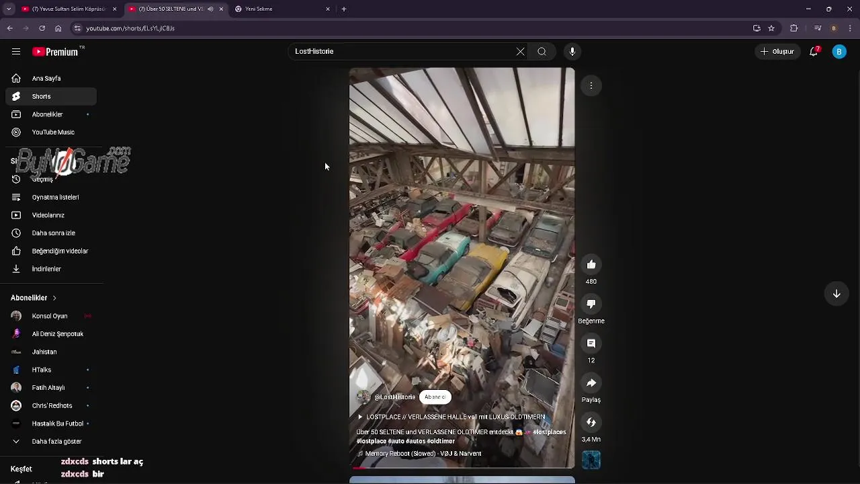Click the short's progress bar
Image resolution: width=860 pixels, height=484 pixels.
462,467
